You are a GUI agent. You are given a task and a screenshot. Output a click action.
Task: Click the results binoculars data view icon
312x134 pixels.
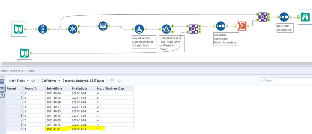click(x=2, y=89)
